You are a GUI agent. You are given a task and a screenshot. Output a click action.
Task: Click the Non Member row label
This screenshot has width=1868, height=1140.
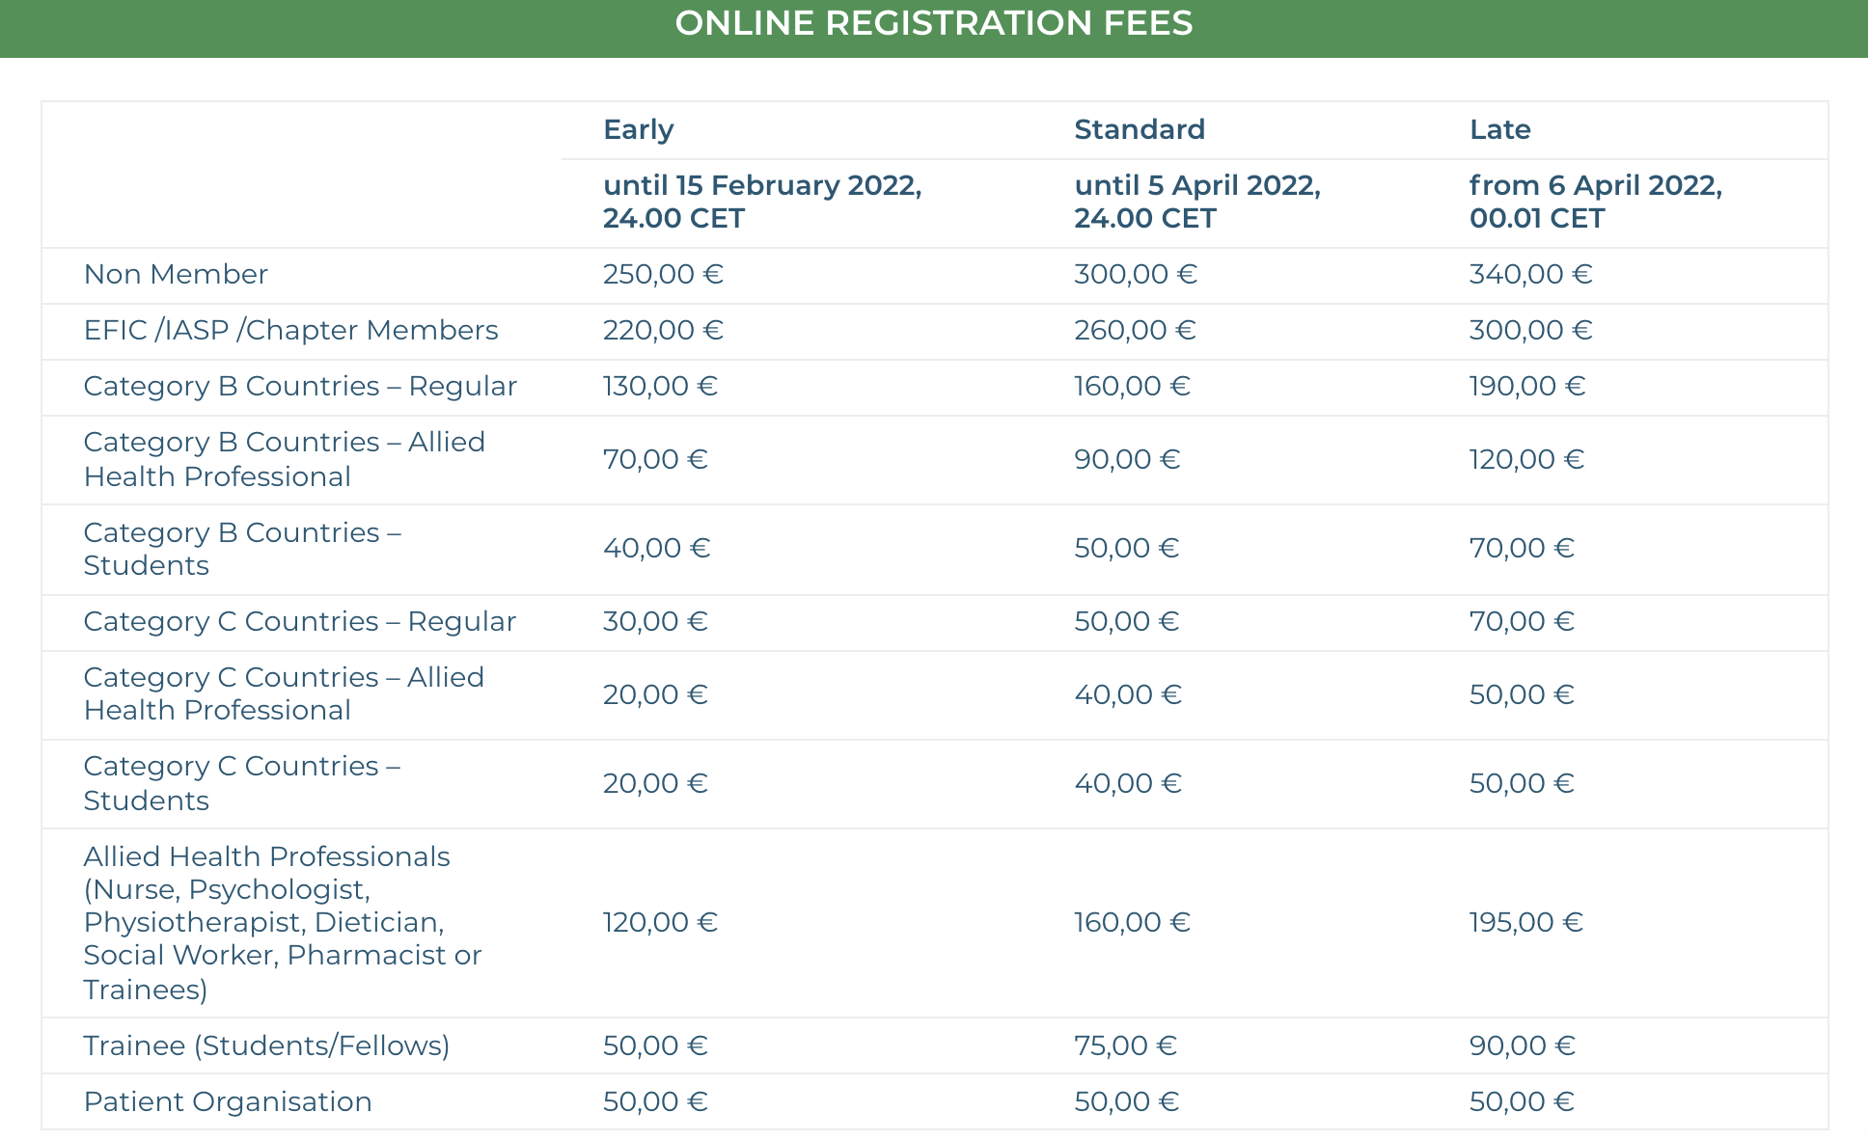tap(176, 274)
